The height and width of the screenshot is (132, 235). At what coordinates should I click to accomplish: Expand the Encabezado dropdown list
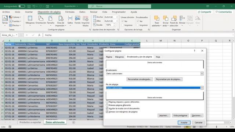(202, 73)
